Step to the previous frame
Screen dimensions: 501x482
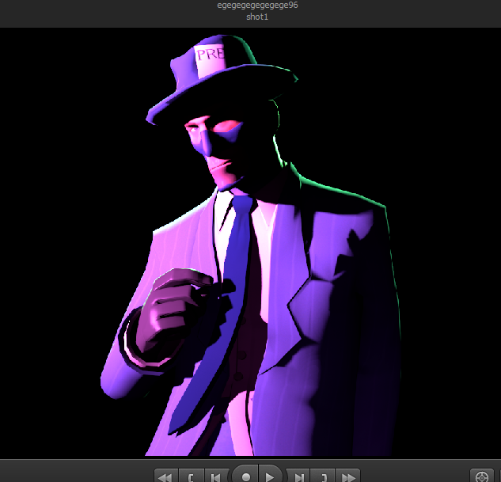point(216,476)
